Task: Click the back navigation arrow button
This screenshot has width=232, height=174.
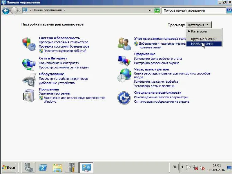Action: point(6,11)
